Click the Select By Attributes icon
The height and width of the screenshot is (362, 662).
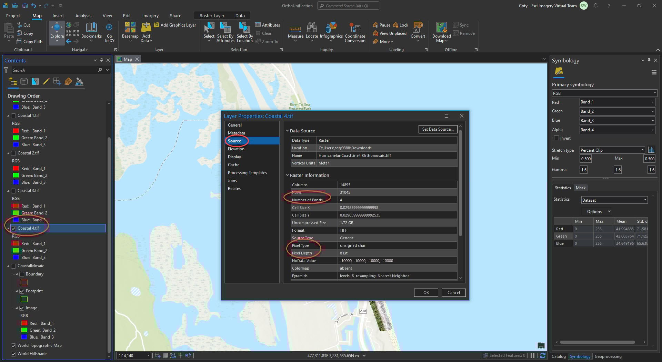tap(225, 28)
